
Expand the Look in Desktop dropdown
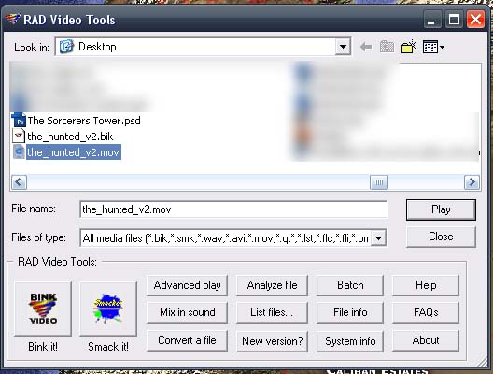[x=343, y=48]
